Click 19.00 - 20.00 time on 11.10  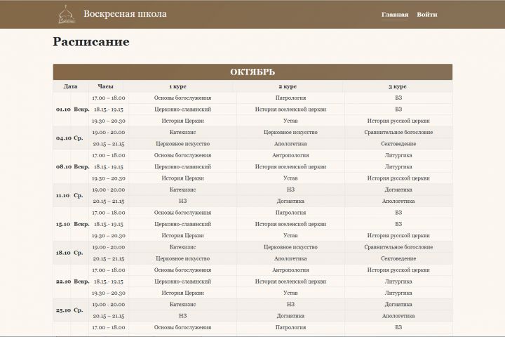(x=109, y=190)
